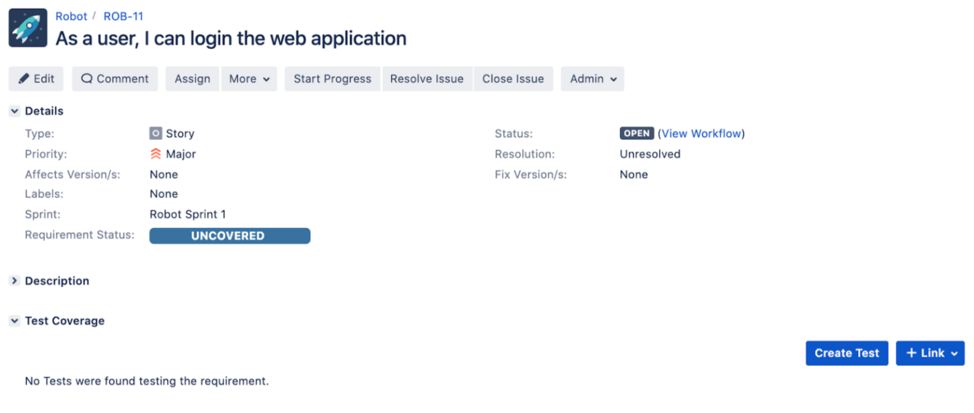
Task: Click the Robot project rocket avatar icon
Action: tap(28, 28)
